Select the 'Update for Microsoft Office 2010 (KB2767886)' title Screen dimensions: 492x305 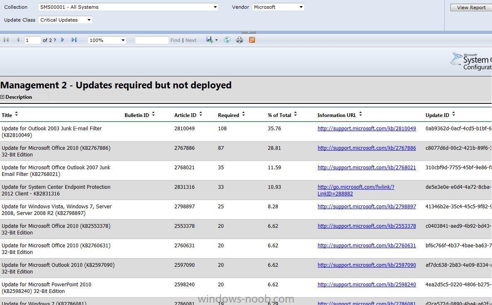click(56, 151)
